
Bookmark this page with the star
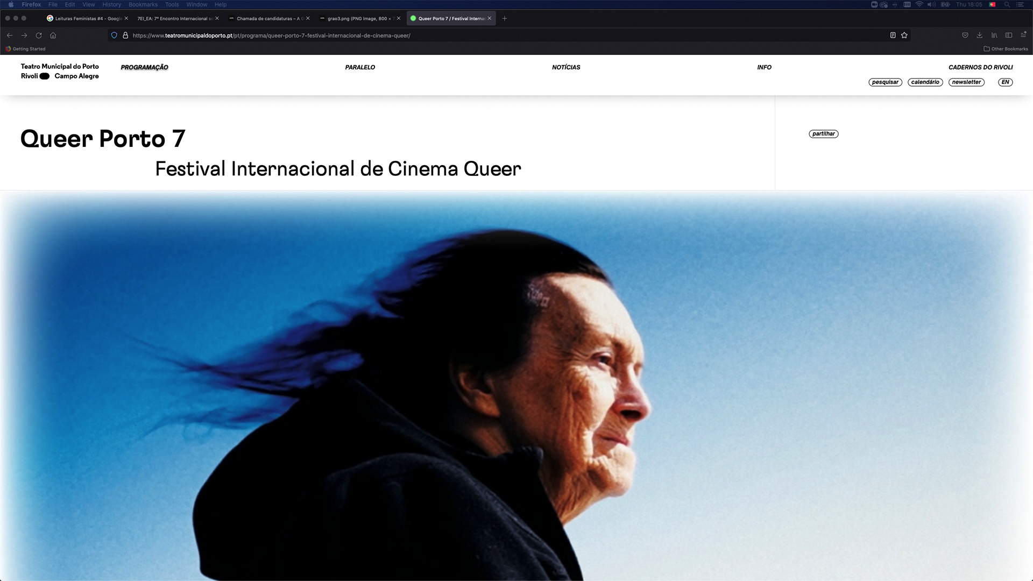pyautogui.click(x=904, y=36)
